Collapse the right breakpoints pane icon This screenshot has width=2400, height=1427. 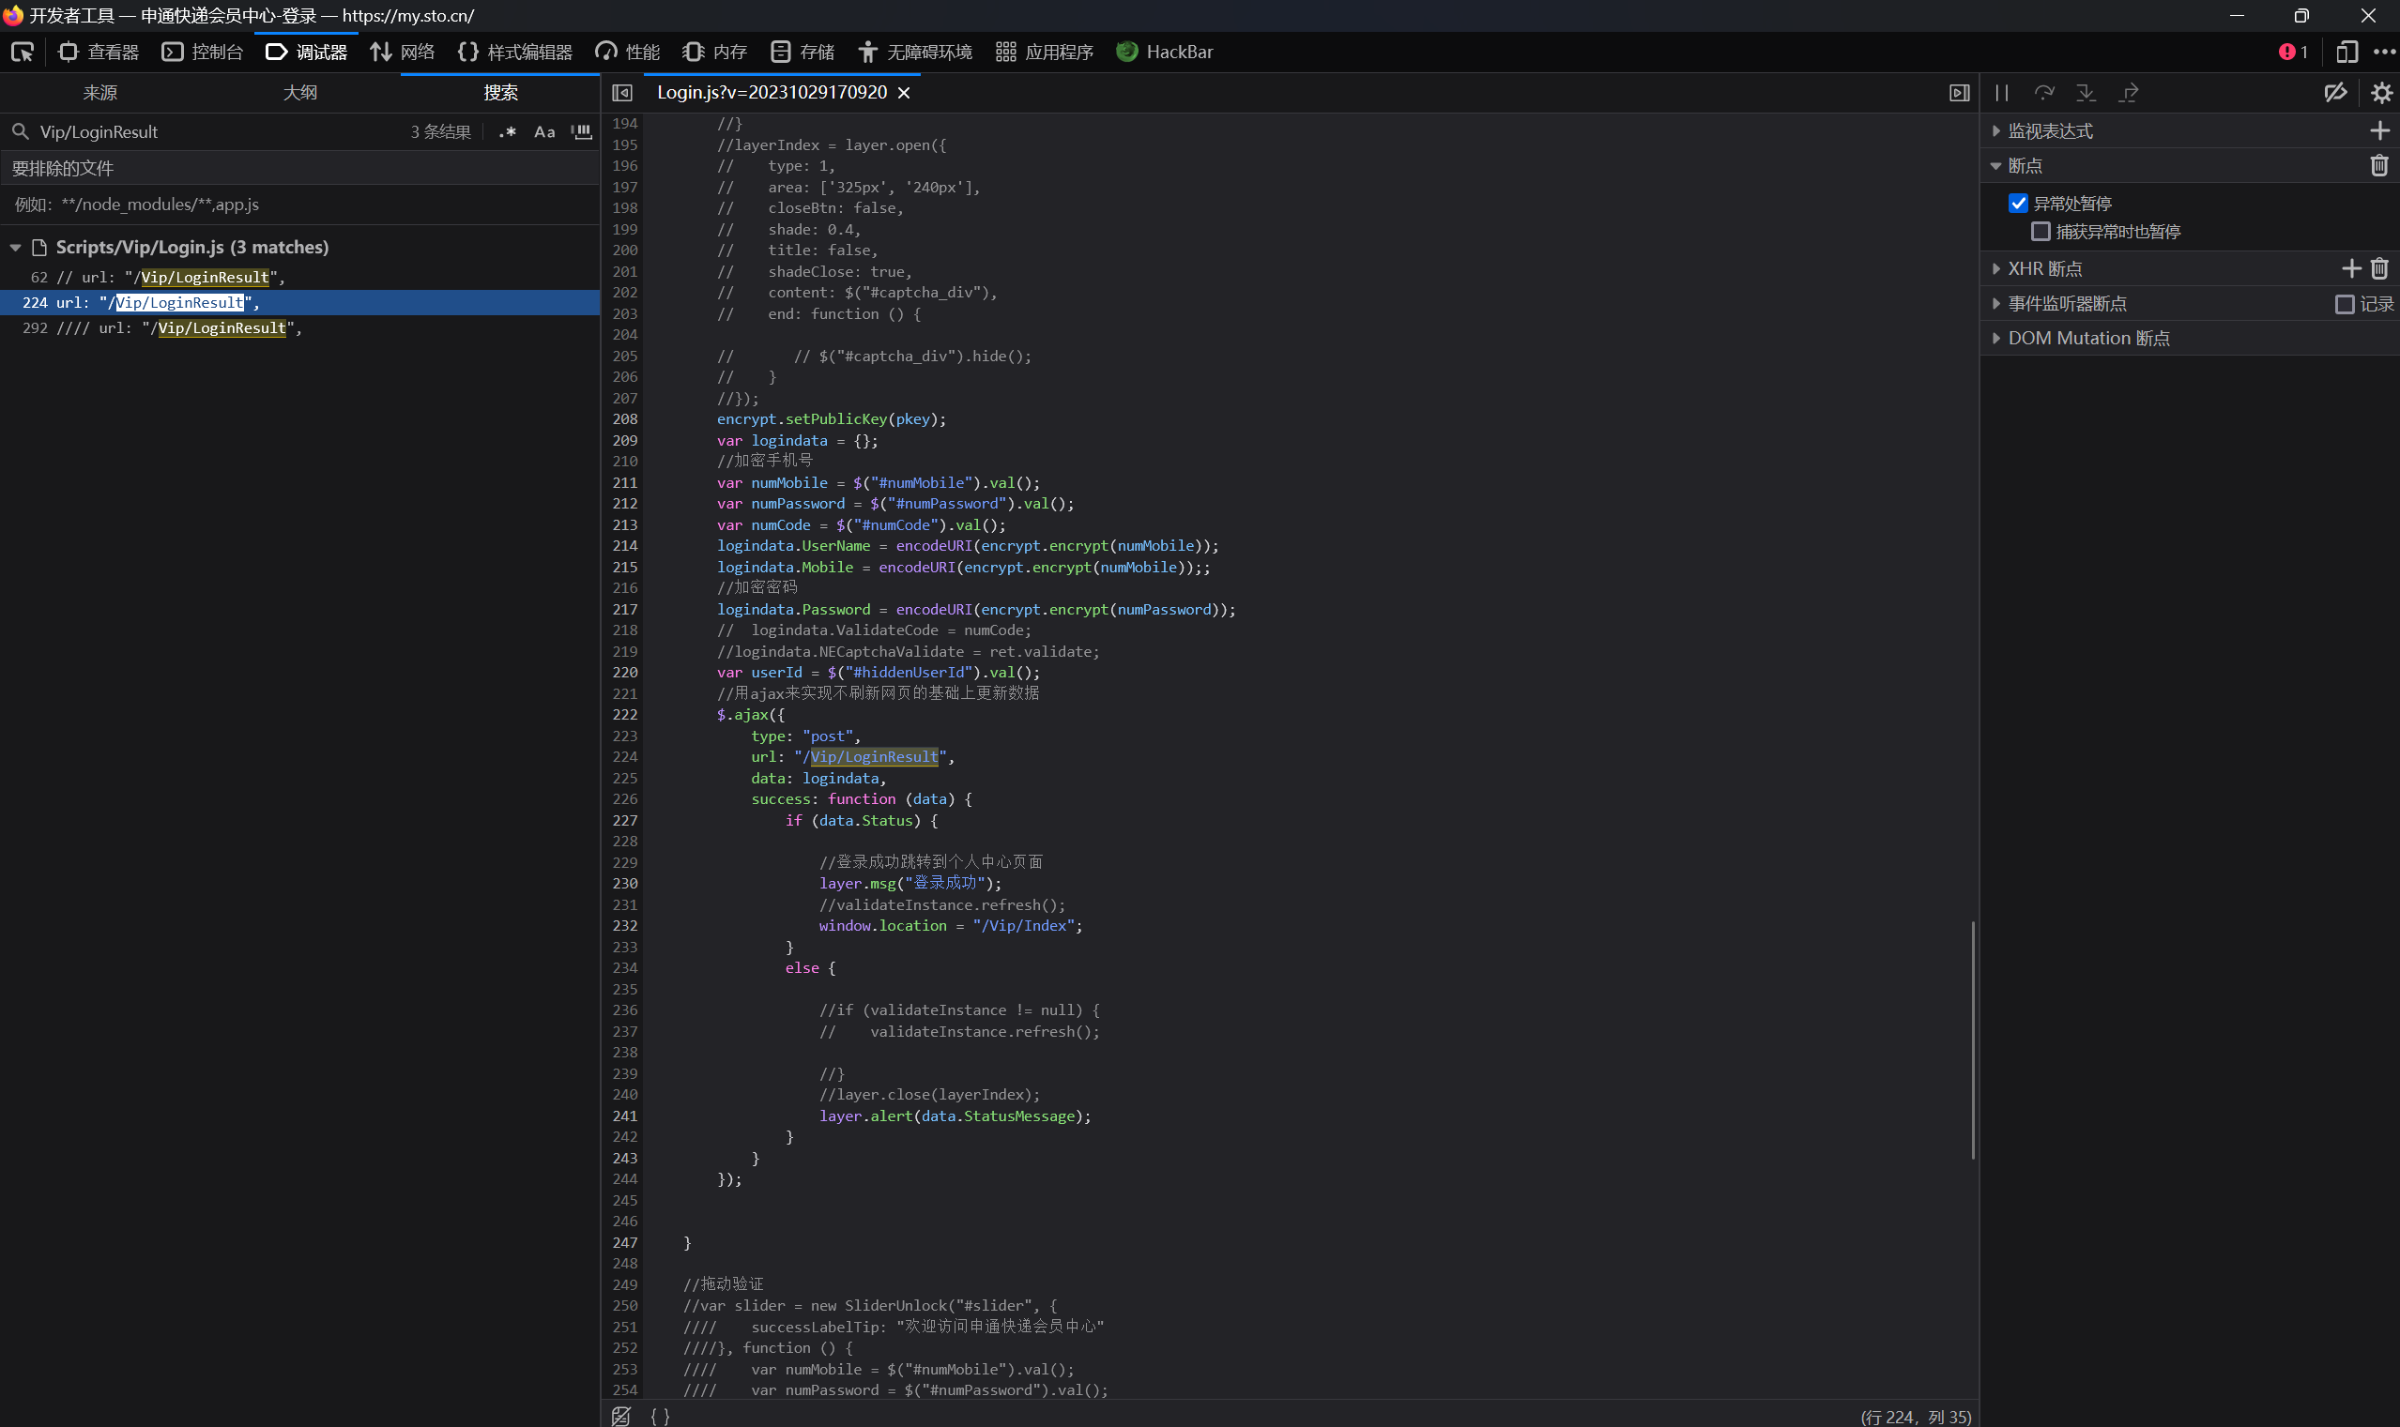1959,92
